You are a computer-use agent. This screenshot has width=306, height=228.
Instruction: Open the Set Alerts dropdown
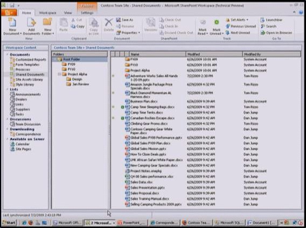click(x=237, y=20)
